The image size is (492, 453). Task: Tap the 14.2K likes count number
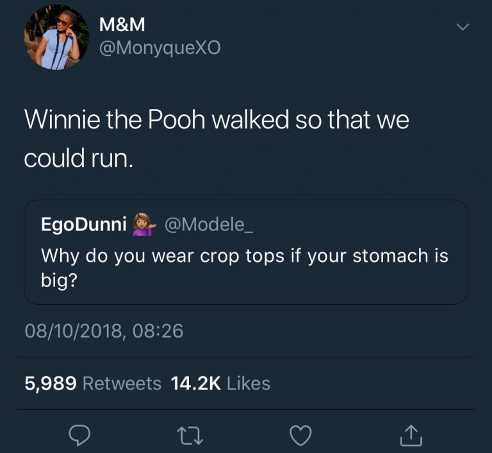196,384
